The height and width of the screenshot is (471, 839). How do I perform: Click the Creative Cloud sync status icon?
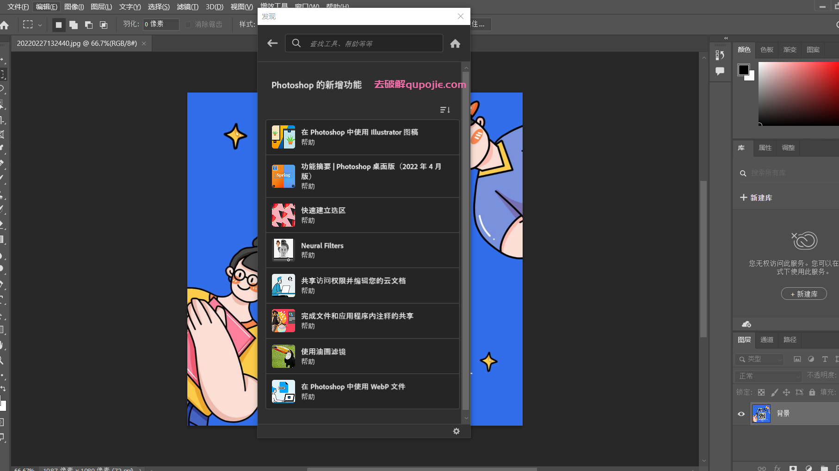(746, 324)
